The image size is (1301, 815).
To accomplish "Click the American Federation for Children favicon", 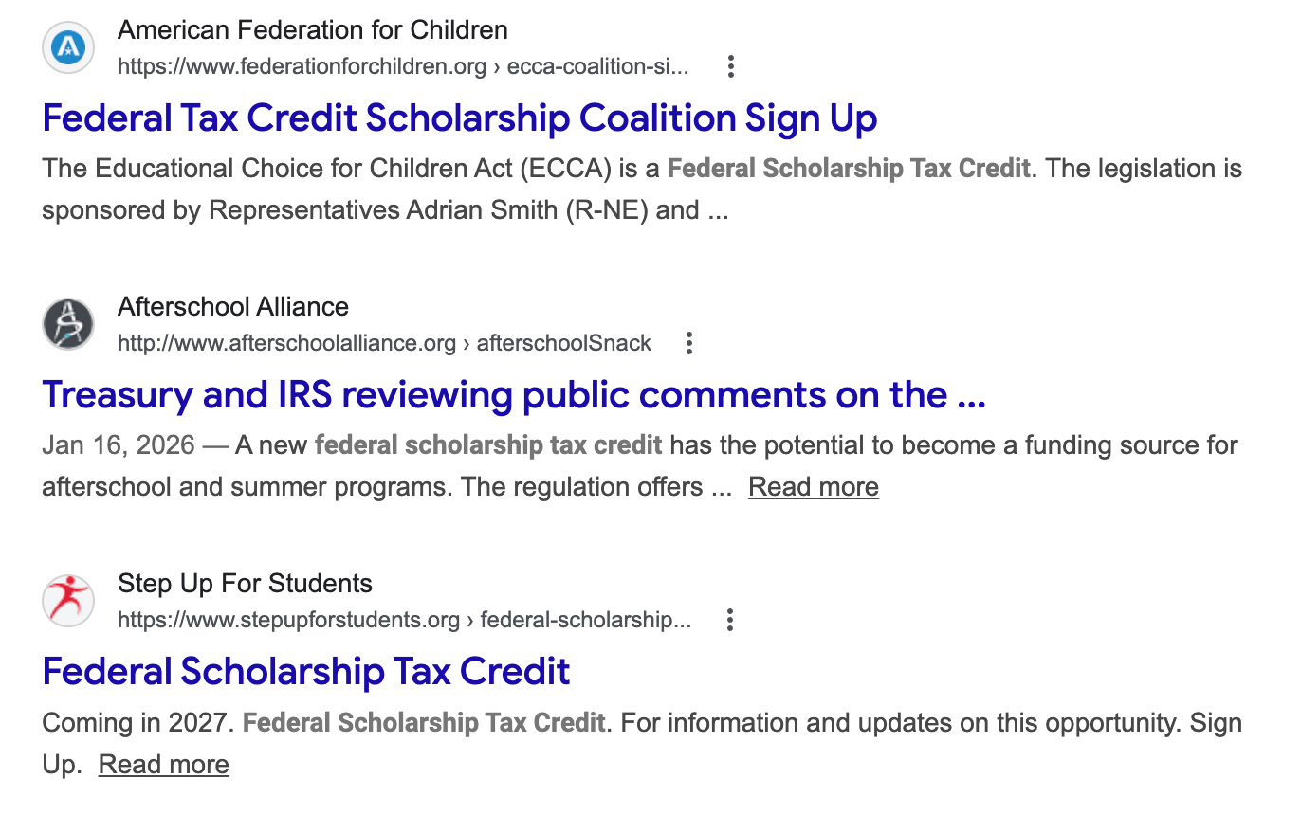I will pyautogui.click(x=68, y=47).
